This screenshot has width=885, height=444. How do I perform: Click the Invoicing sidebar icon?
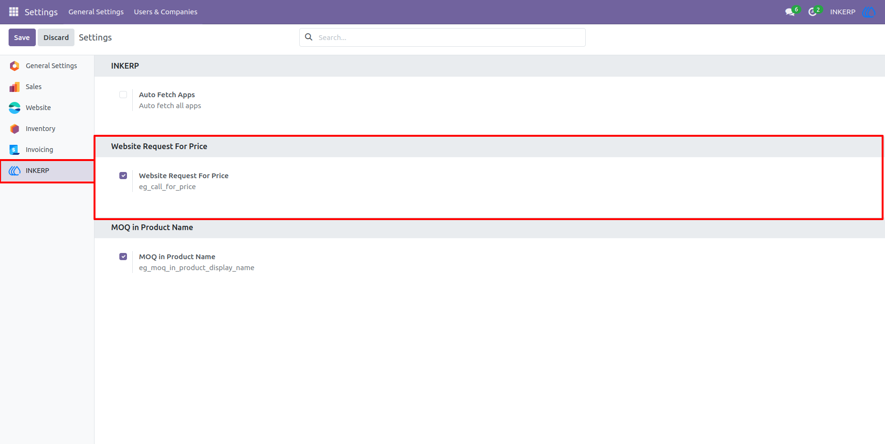(x=15, y=150)
